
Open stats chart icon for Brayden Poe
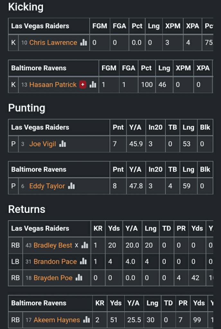click(x=79, y=278)
